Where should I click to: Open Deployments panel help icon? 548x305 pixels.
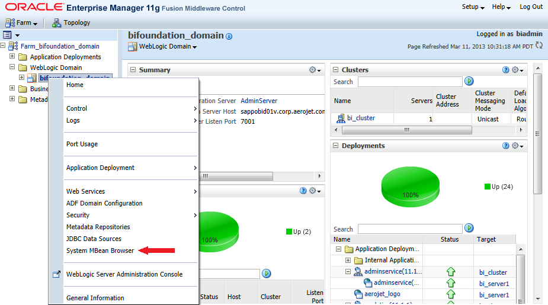point(505,146)
